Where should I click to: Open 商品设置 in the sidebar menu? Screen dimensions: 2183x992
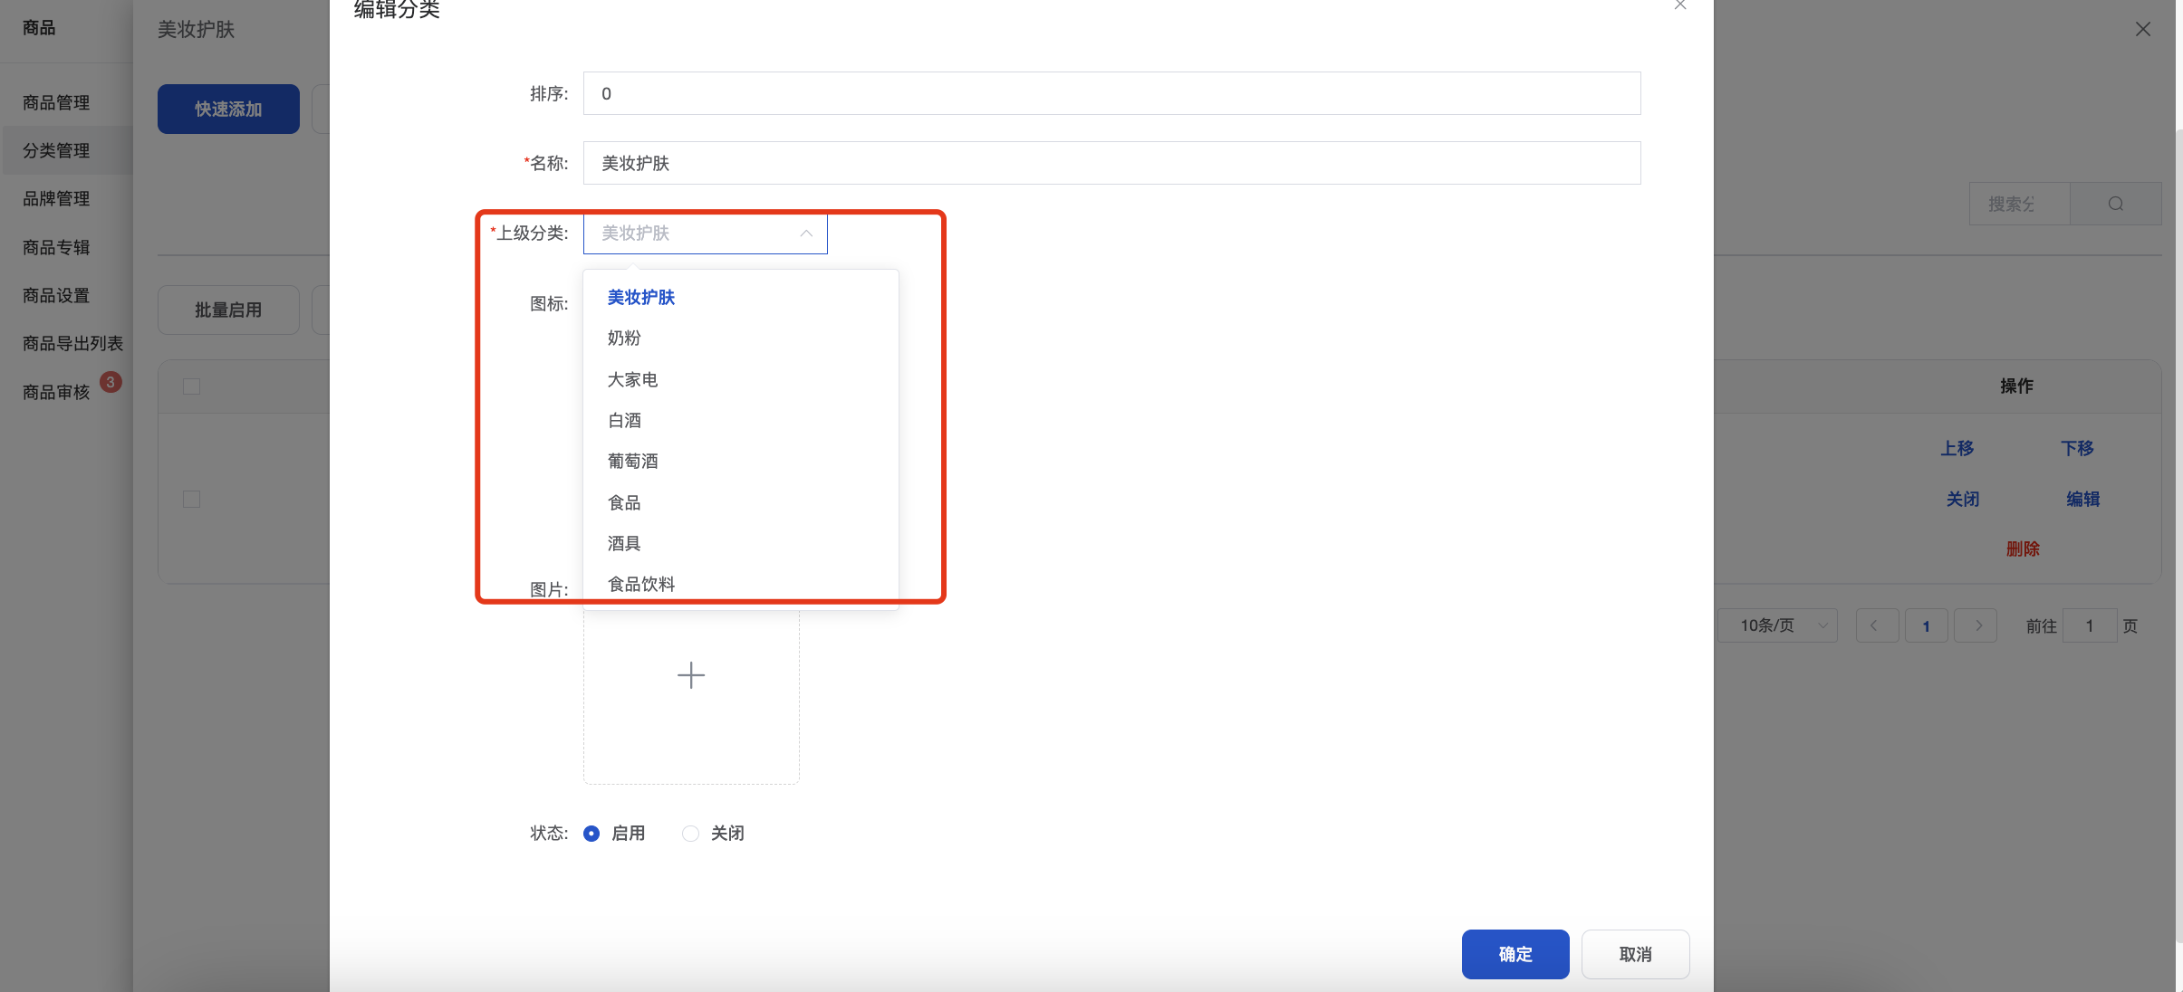pyautogui.click(x=56, y=295)
